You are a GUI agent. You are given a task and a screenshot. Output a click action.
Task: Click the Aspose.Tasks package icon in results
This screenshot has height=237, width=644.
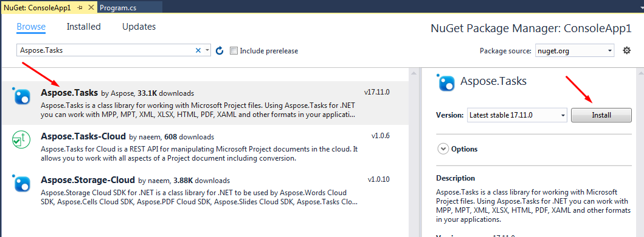(x=21, y=96)
